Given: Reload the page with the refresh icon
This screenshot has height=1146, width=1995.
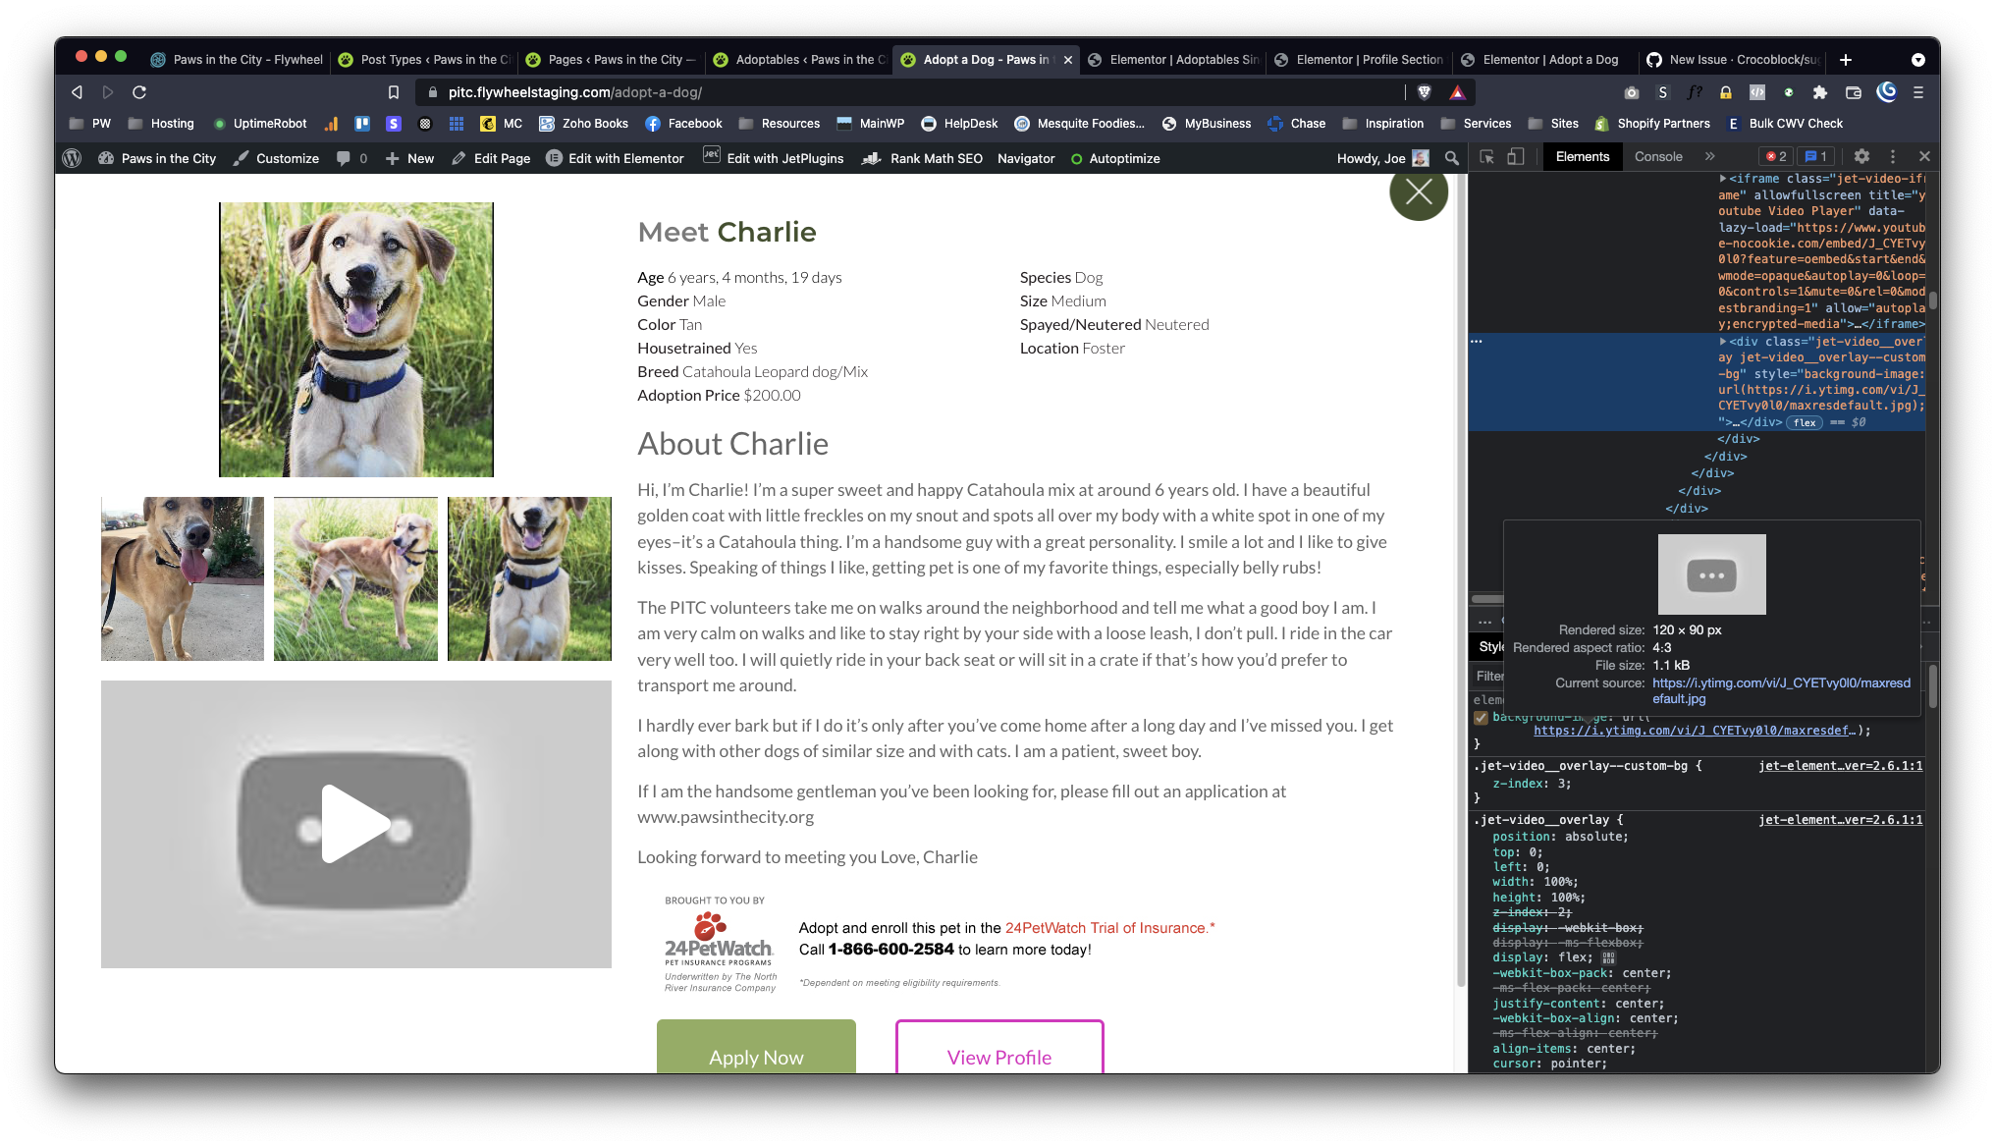Looking at the screenshot, I should [139, 92].
